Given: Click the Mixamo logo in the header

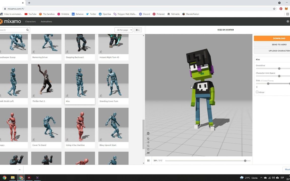Looking at the screenshot, I should [x=12, y=21].
